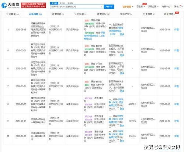Click the red official credit agency banner

34,6
